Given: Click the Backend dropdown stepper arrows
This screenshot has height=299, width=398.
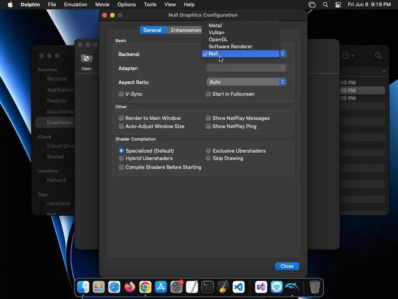Looking at the screenshot, I should 283,54.
